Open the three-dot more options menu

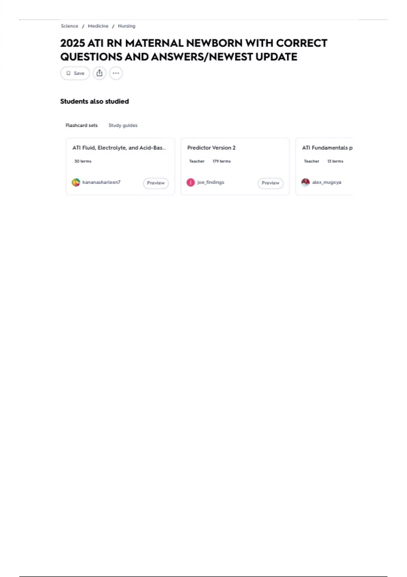coord(116,73)
